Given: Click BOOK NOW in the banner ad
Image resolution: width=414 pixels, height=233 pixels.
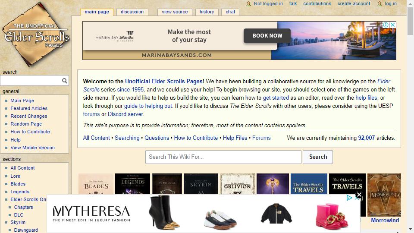Looking at the screenshot, I should point(267,36).
